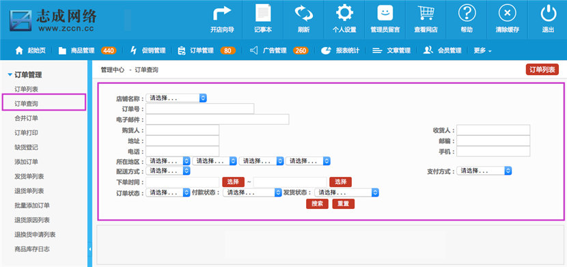Image resolution: width=567 pixels, height=267 pixels.
Task: Click the 电话 input field
Action: click(x=182, y=152)
